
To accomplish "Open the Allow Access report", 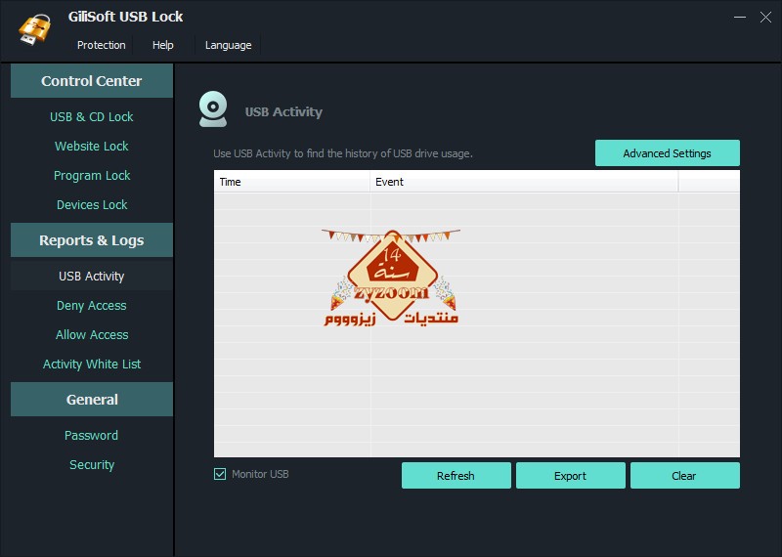I will (x=92, y=334).
